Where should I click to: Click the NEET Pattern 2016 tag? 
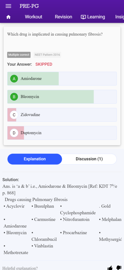click(47, 55)
